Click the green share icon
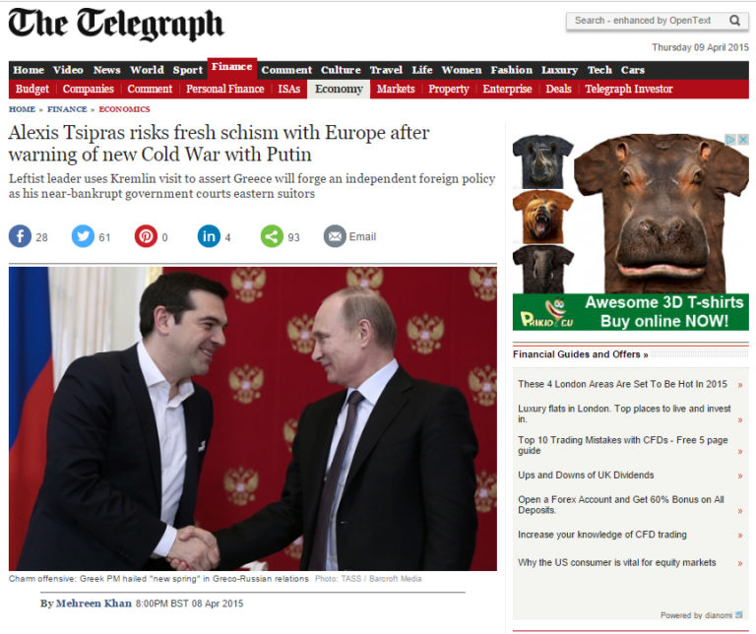Screen dimensions: 756x634 click(x=272, y=236)
